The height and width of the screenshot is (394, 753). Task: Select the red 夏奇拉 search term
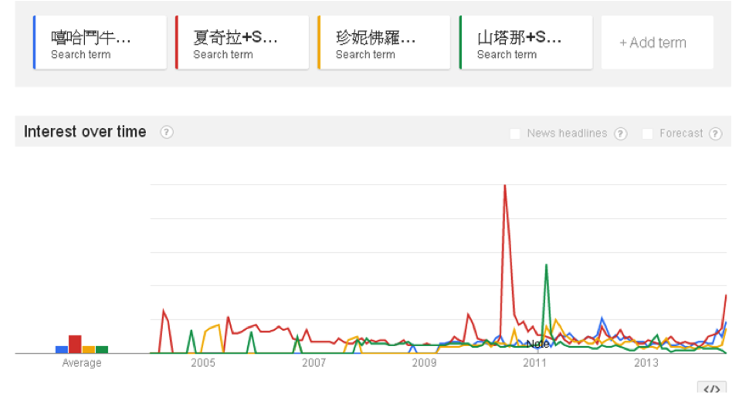(x=243, y=43)
